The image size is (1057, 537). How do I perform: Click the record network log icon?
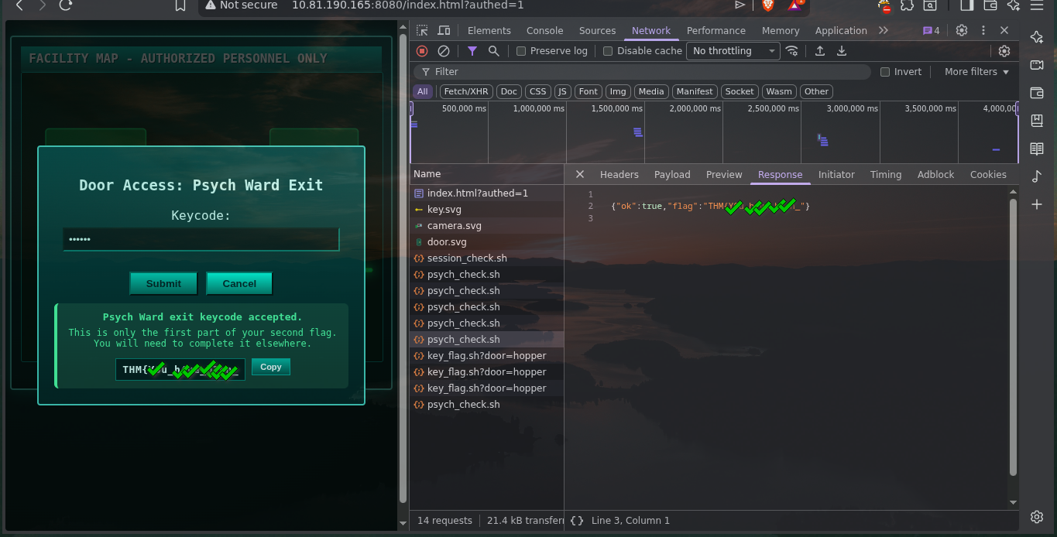pyautogui.click(x=422, y=51)
